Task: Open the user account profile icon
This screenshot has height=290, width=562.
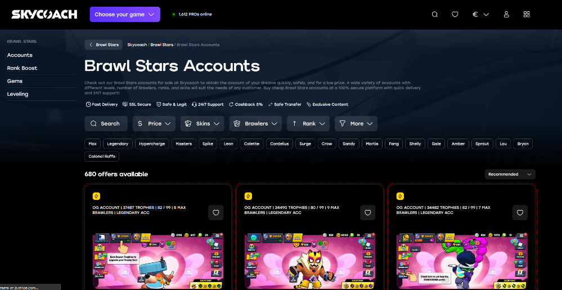Action: [x=506, y=14]
